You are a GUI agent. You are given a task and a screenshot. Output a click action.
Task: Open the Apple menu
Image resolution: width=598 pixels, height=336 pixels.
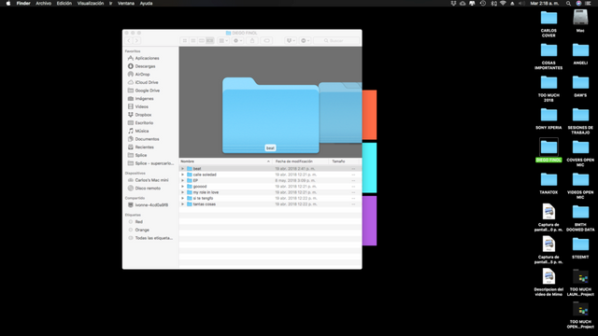[x=8, y=3]
